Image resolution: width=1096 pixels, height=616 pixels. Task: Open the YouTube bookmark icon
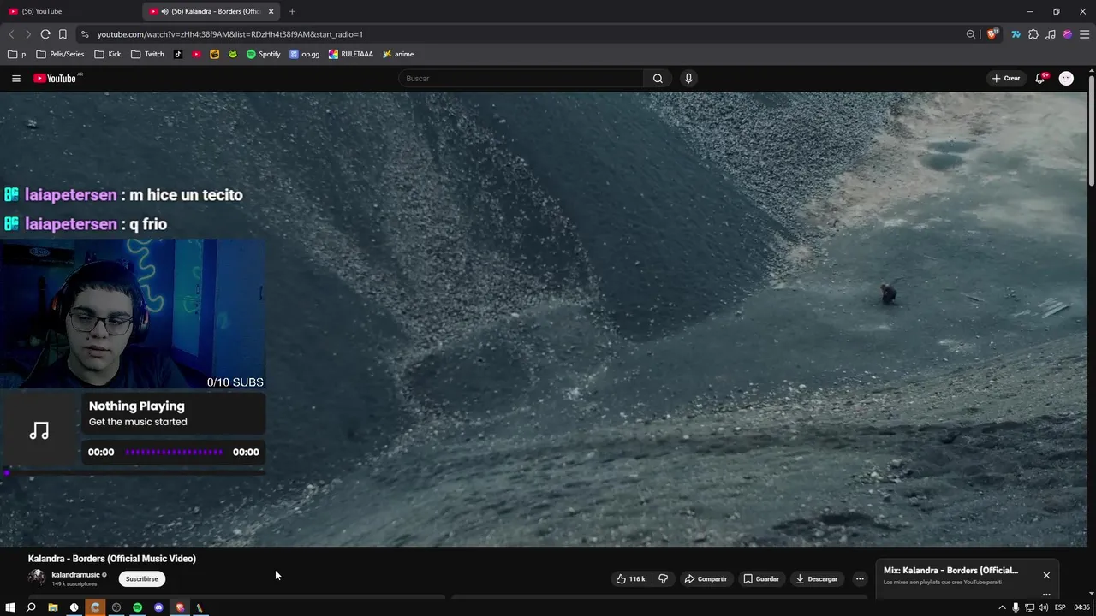196,54
